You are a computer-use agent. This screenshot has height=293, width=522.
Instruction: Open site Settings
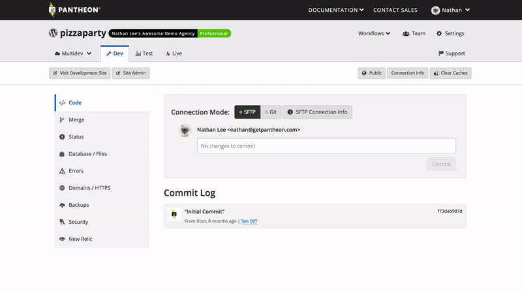(x=450, y=33)
